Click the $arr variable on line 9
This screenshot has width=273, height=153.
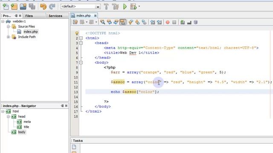coord(115,72)
